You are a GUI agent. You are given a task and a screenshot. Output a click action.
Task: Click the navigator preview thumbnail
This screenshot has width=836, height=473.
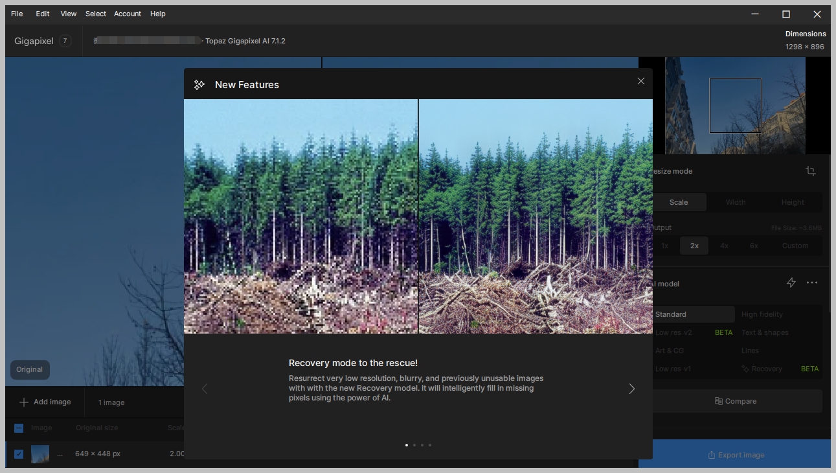coord(734,105)
